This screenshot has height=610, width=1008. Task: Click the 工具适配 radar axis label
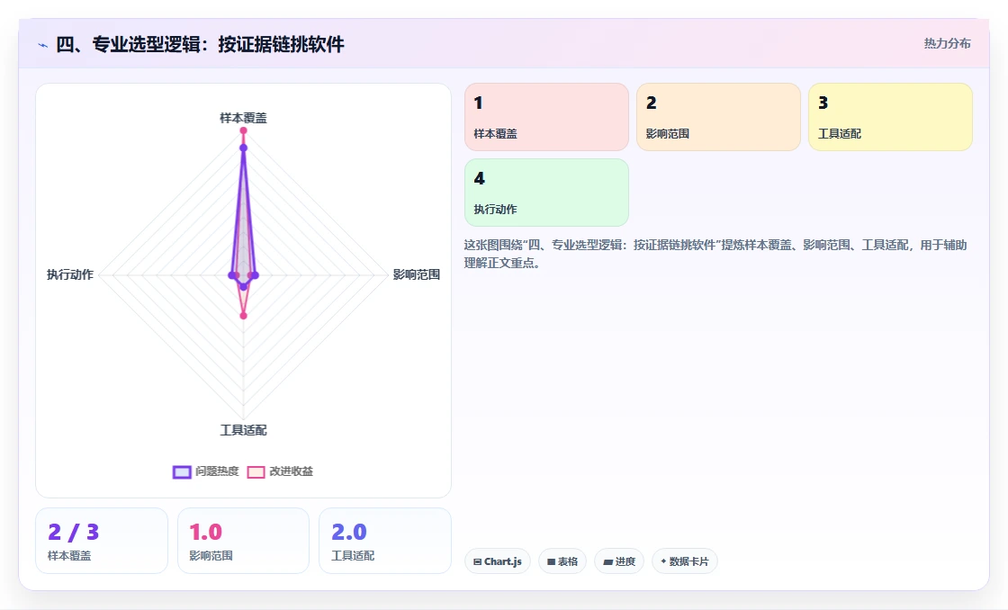[x=243, y=430]
